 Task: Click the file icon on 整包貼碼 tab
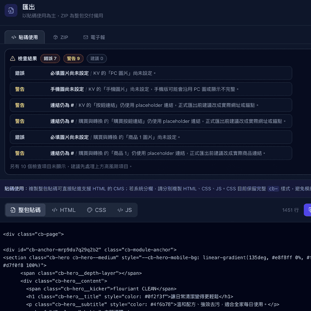click(x=13, y=210)
